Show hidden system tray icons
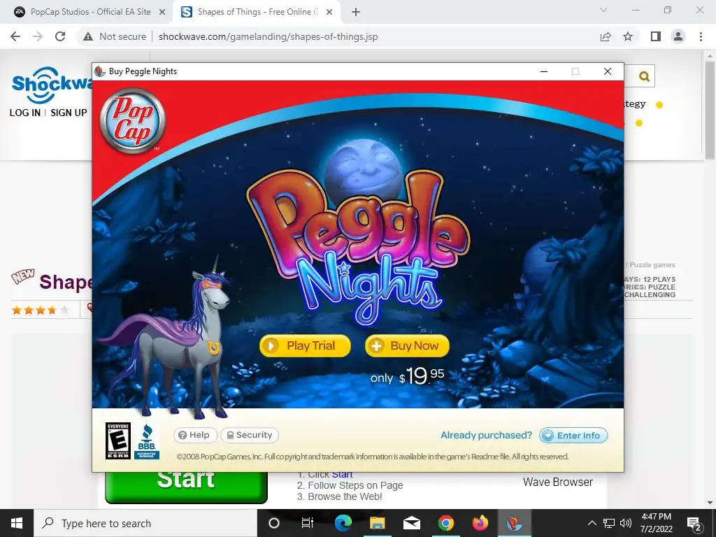This screenshot has height=537, width=716. (x=592, y=523)
